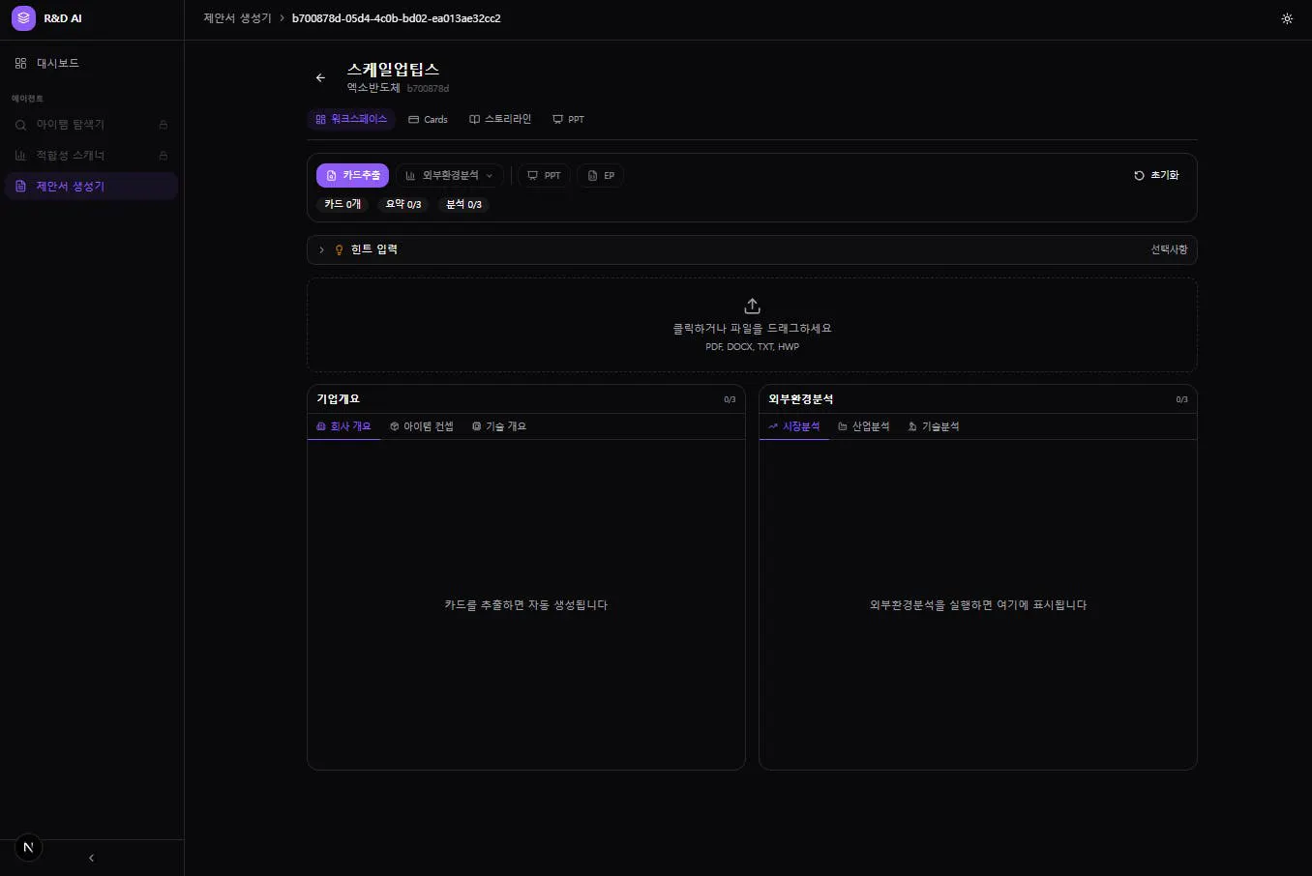Click the purple 카드추출 button
Image resolution: width=1312 pixels, height=876 pixels.
click(x=352, y=175)
